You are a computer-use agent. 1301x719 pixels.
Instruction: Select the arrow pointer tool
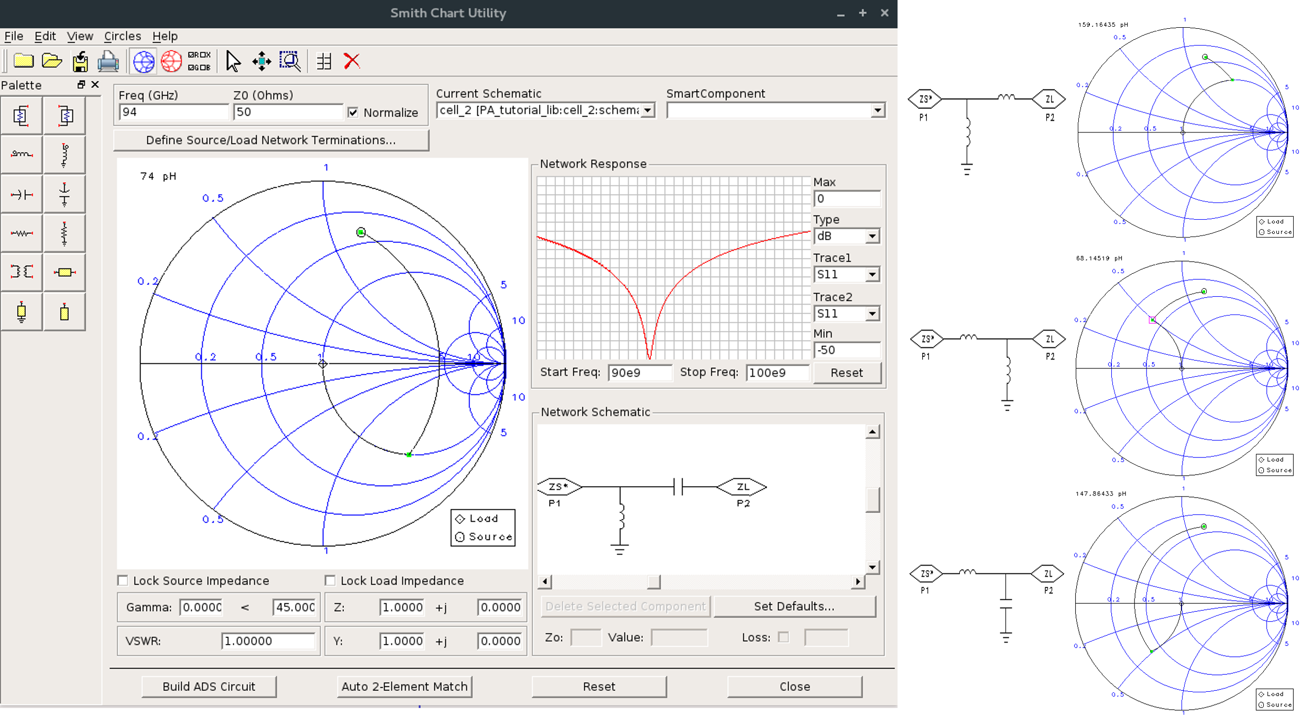(233, 61)
